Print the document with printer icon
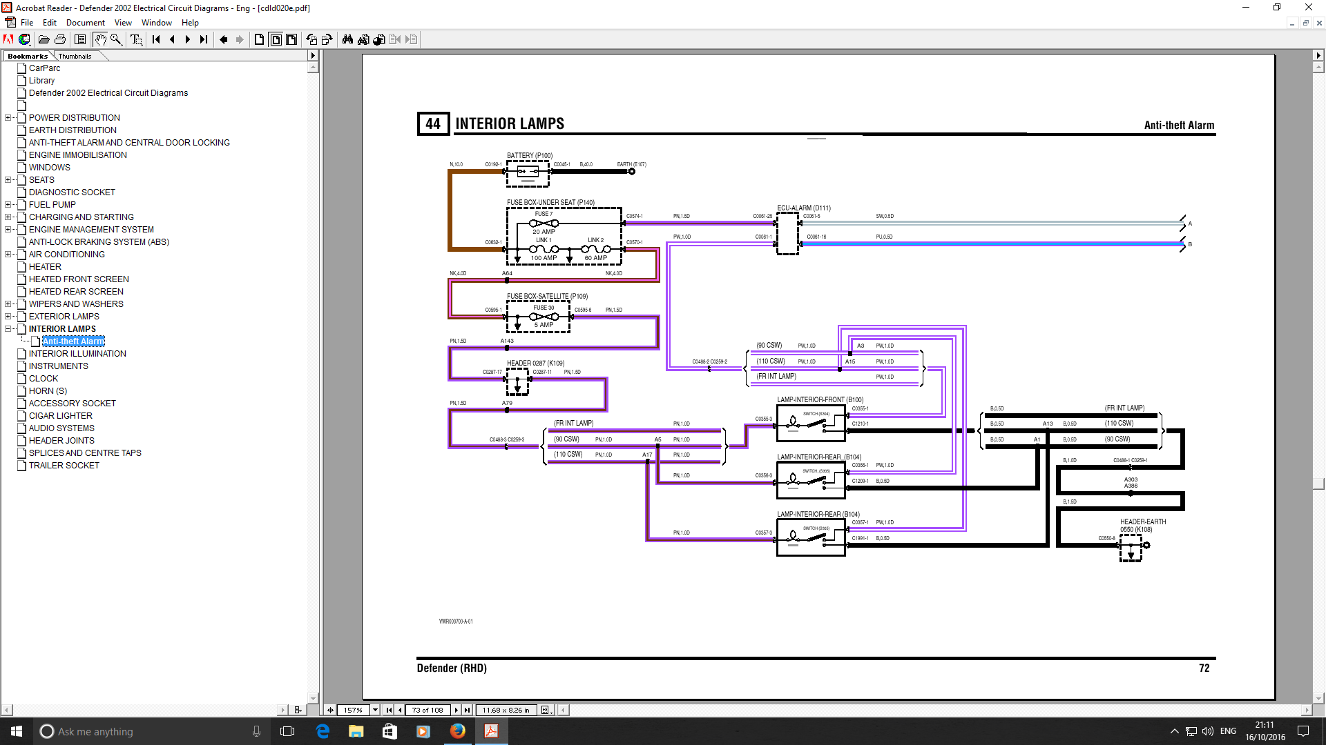 tap(60, 39)
